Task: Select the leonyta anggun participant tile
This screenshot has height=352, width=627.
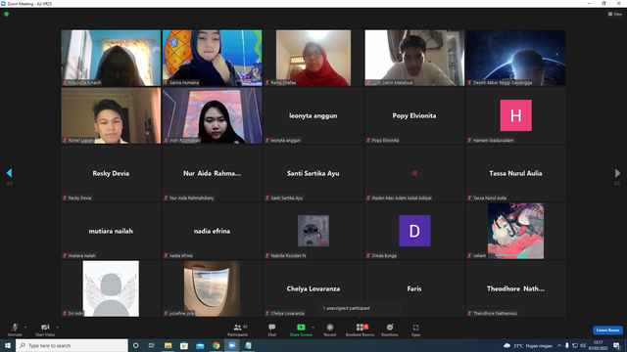Action: pos(313,115)
